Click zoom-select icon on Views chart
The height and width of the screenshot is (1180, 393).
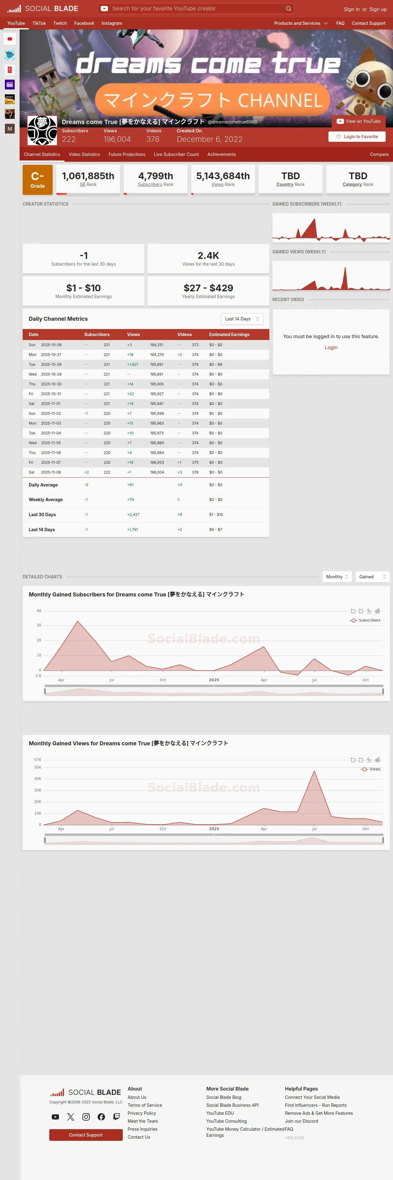coord(353,760)
